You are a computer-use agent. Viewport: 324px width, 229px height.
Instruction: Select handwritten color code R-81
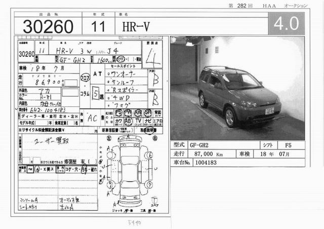pos(46,97)
